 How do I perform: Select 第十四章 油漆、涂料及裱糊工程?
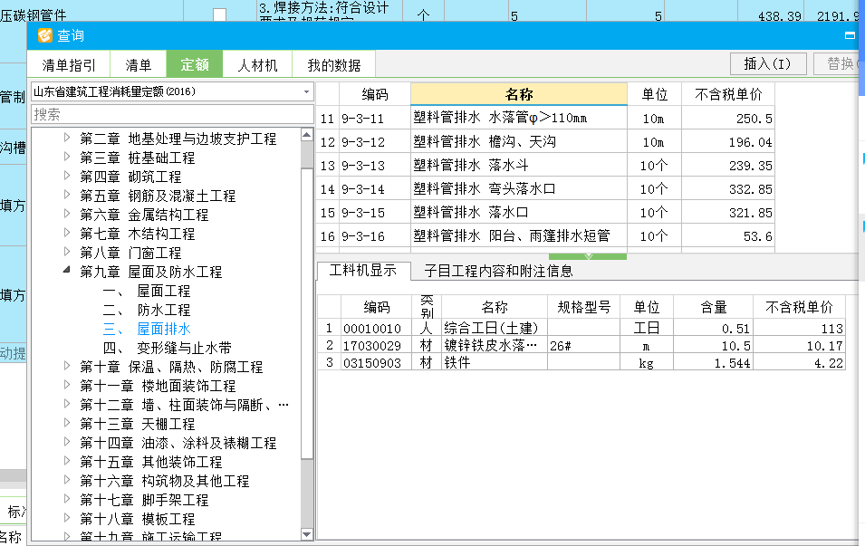(x=178, y=443)
